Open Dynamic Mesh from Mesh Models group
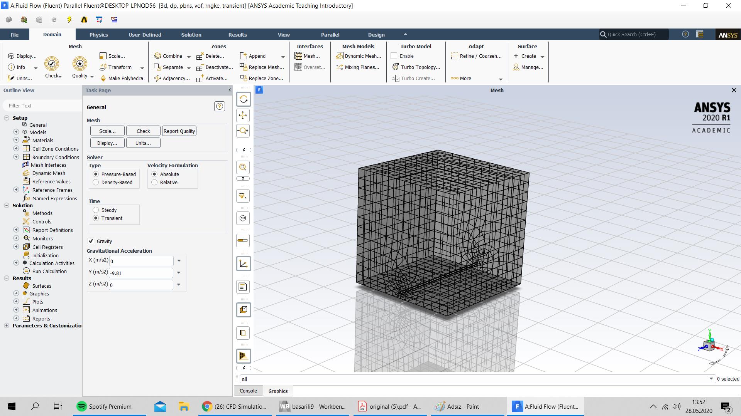The width and height of the screenshot is (741, 416). tap(358, 56)
